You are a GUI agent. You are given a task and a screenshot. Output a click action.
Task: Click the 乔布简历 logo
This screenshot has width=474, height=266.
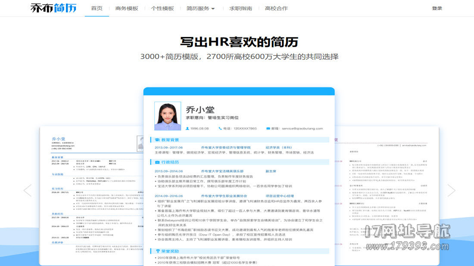(53, 8)
